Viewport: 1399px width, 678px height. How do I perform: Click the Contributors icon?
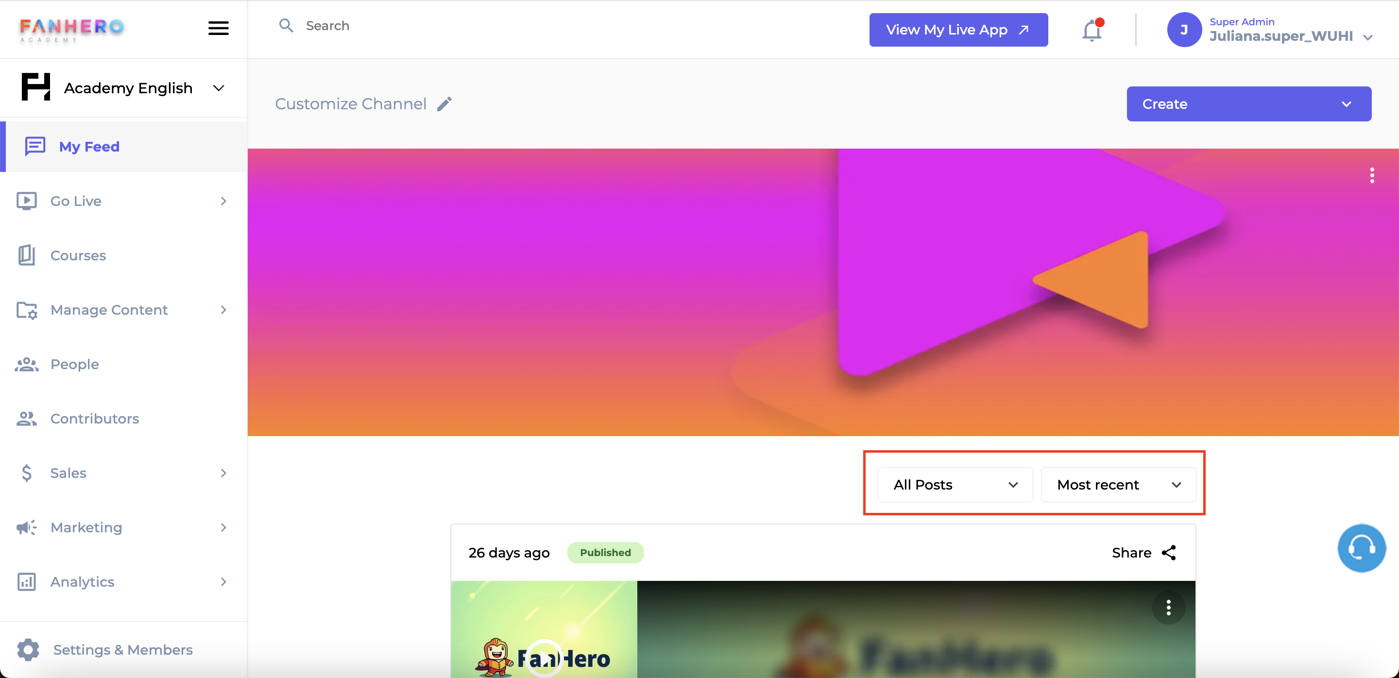(x=27, y=419)
